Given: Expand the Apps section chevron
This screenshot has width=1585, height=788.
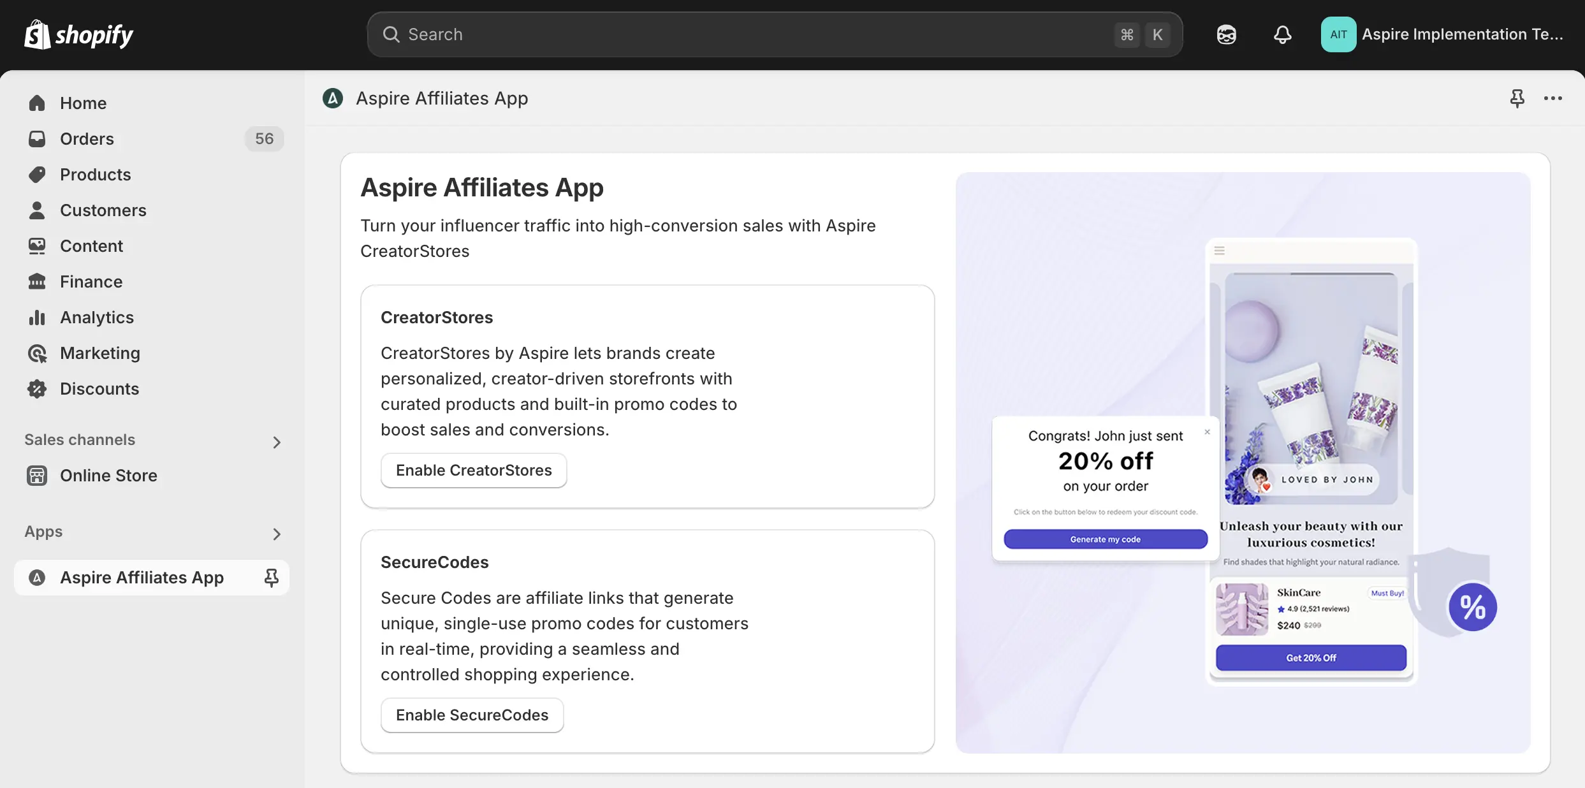Looking at the screenshot, I should 276,534.
